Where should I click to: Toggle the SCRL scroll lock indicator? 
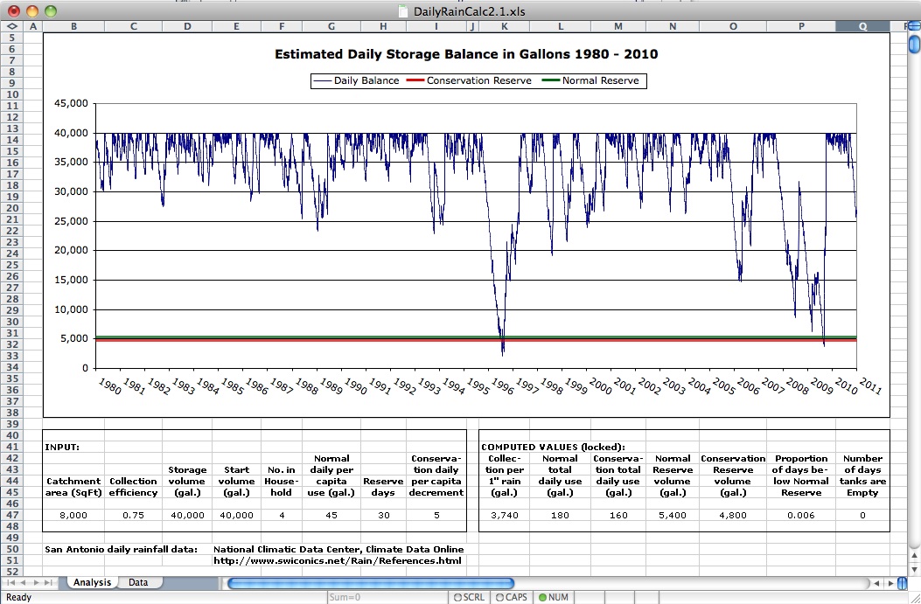coord(468,598)
